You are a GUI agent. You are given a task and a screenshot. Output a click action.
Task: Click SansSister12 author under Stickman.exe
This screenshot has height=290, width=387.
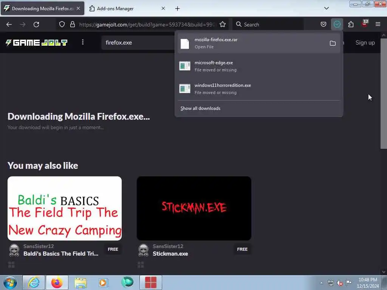coord(168,246)
